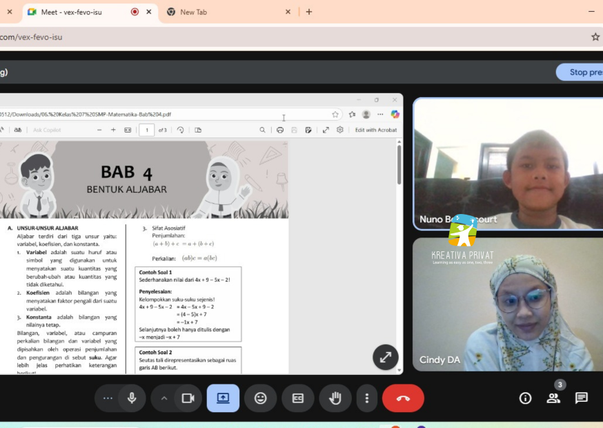This screenshot has height=428, width=603.
Task: Toggle PDF page view layout icon
Action: coord(198,130)
